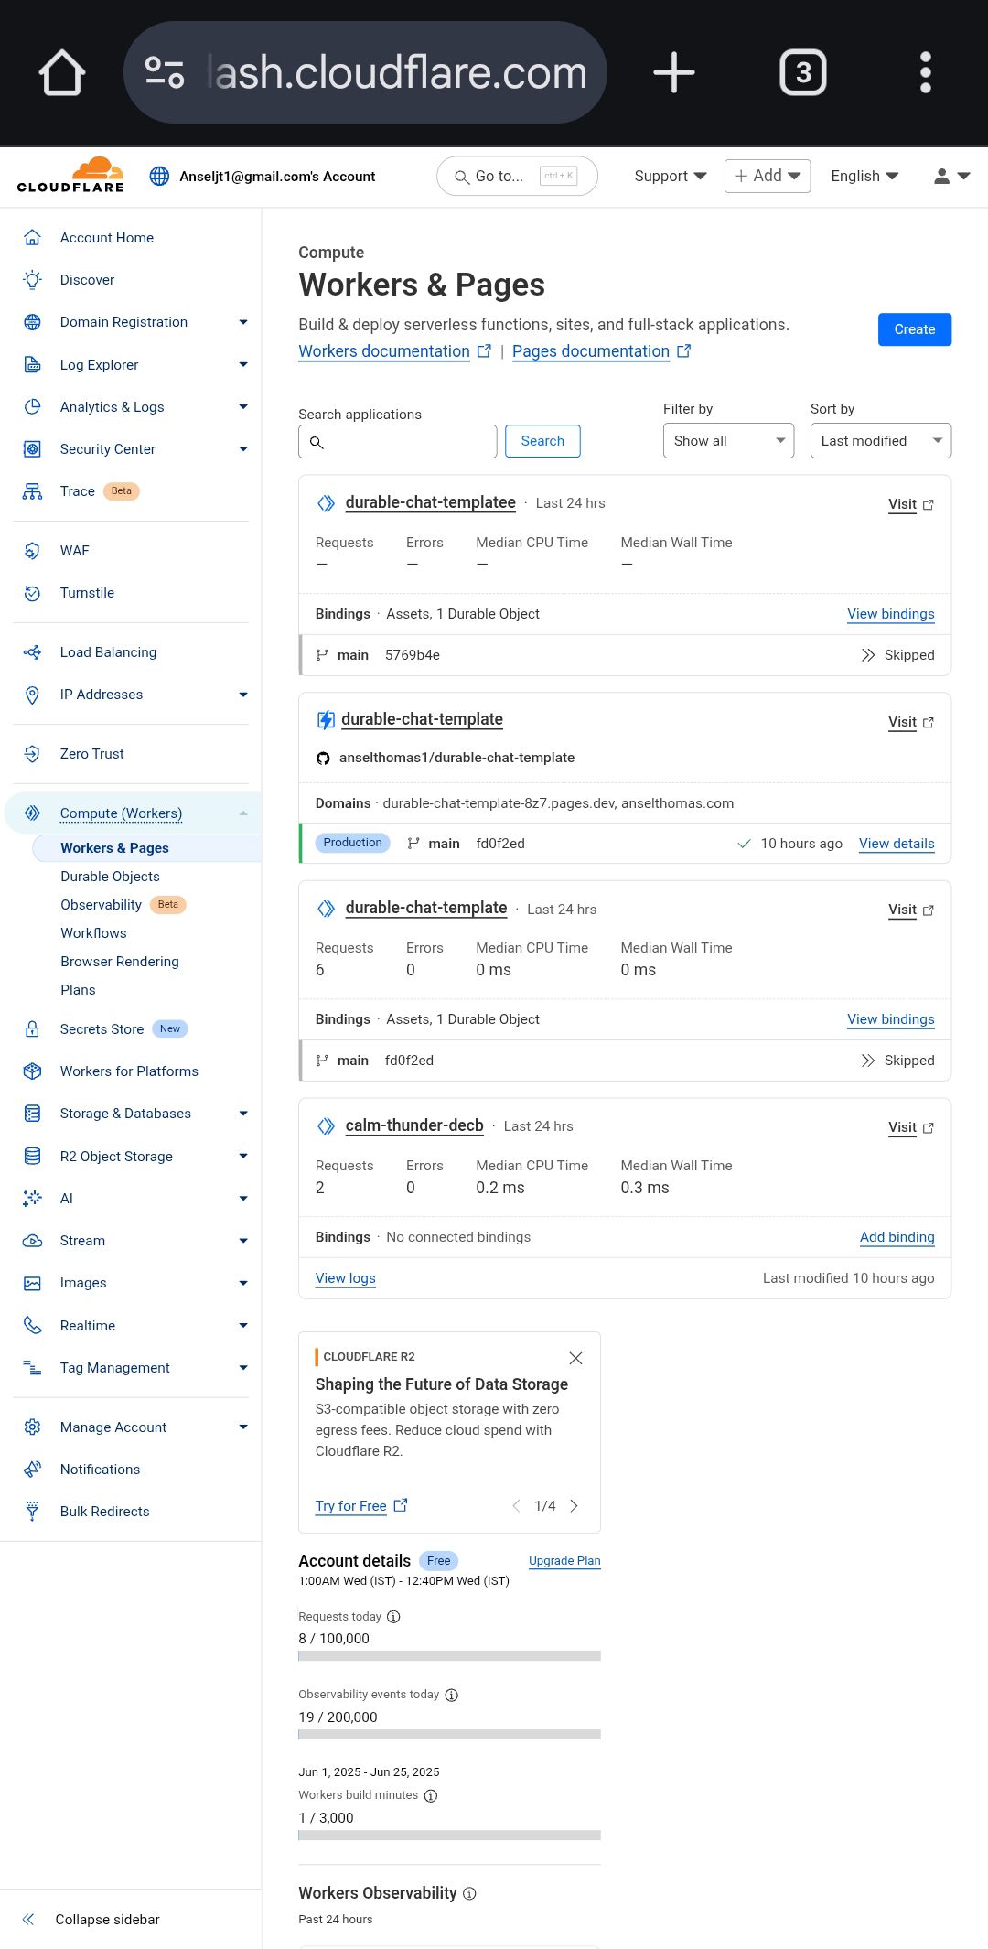Open the browser three-dot menu
The height and width of the screenshot is (1949, 988).
(925, 72)
